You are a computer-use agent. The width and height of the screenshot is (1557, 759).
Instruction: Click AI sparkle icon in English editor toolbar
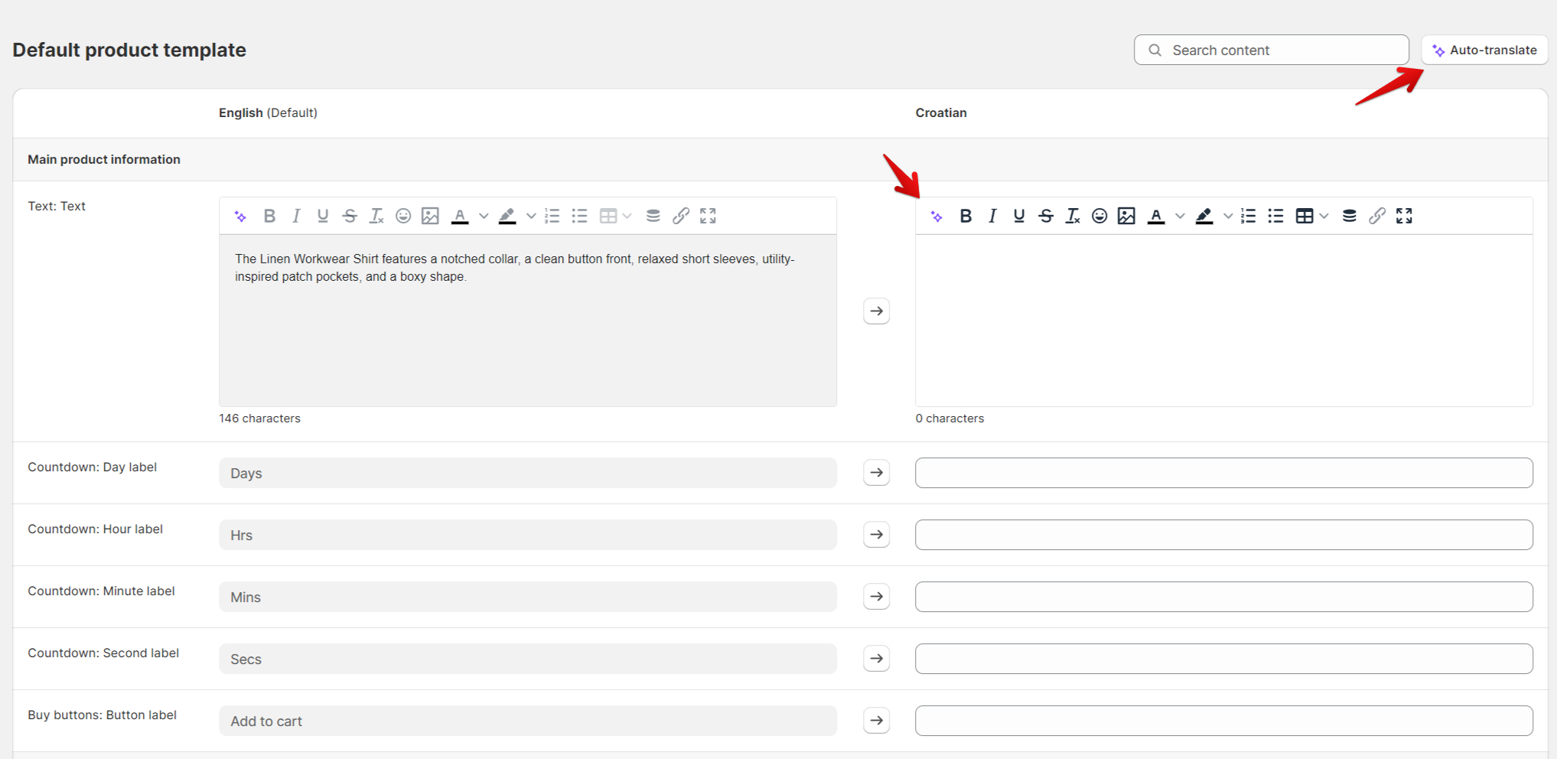point(240,217)
